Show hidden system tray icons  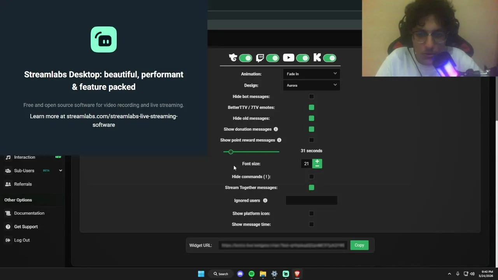point(449,274)
